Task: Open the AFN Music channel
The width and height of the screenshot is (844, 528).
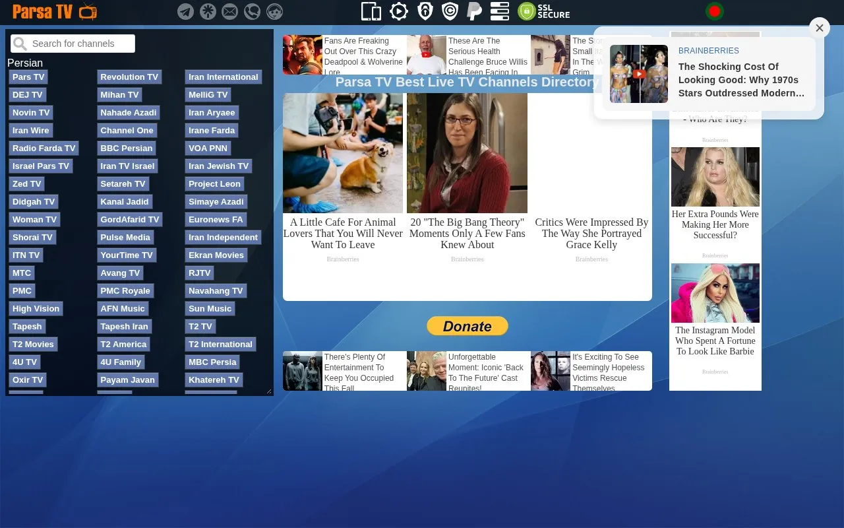Action: (123, 309)
